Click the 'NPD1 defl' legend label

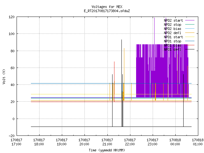click(172, 50)
